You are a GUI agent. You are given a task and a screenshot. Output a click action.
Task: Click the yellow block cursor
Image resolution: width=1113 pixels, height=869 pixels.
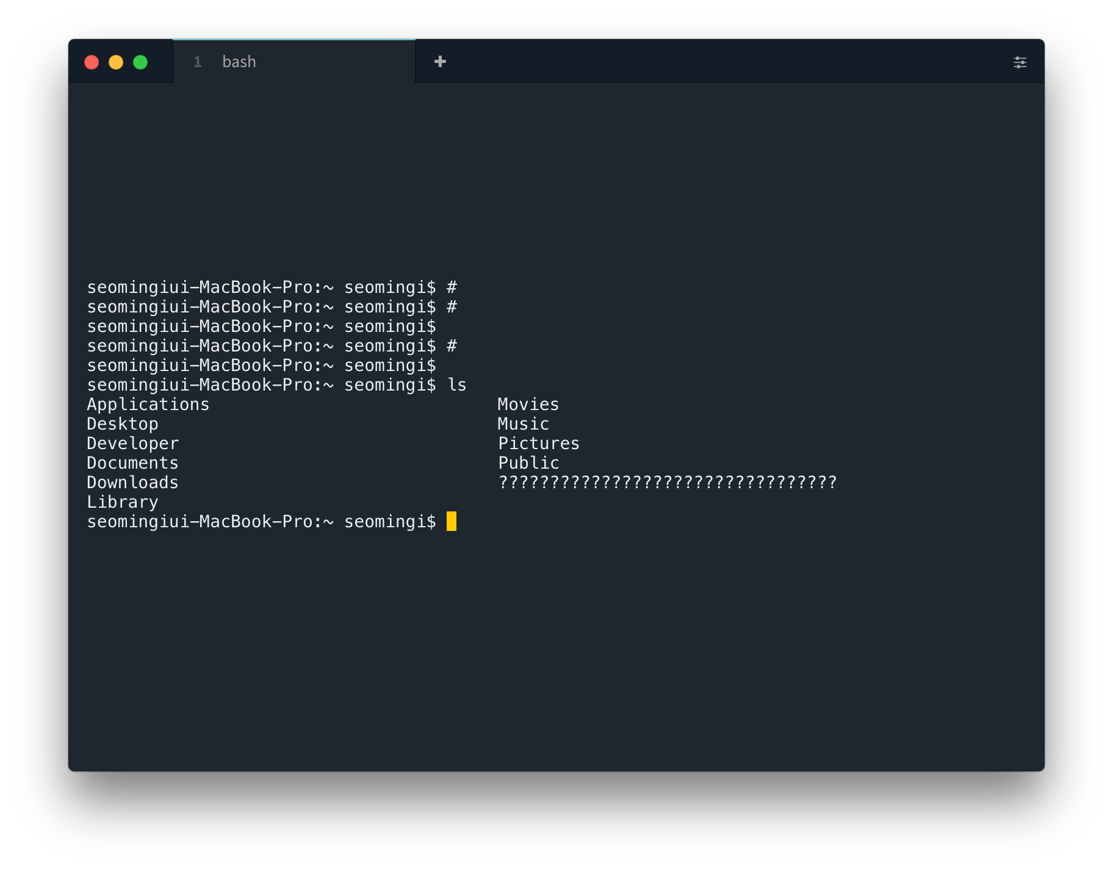tap(452, 522)
